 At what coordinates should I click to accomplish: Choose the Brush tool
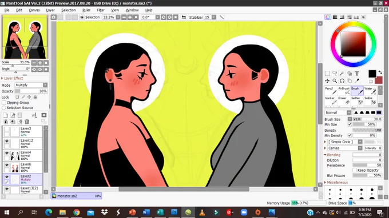(x=357, y=91)
